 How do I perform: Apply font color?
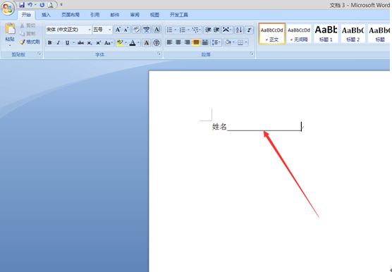[x=133, y=43]
